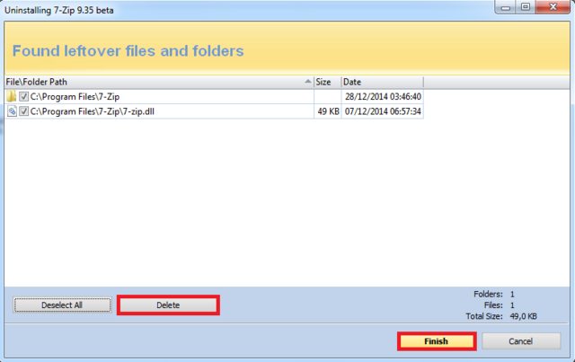Viewport: 575px width, 362px height.
Task: Click the Deselect All button
Action: pyautogui.click(x=62, y=305)
